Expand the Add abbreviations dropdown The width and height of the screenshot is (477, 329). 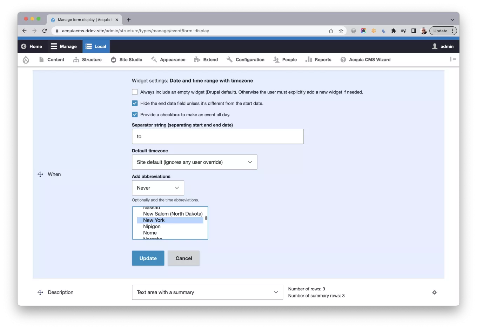pyautogui.click(x=158, y=188)
